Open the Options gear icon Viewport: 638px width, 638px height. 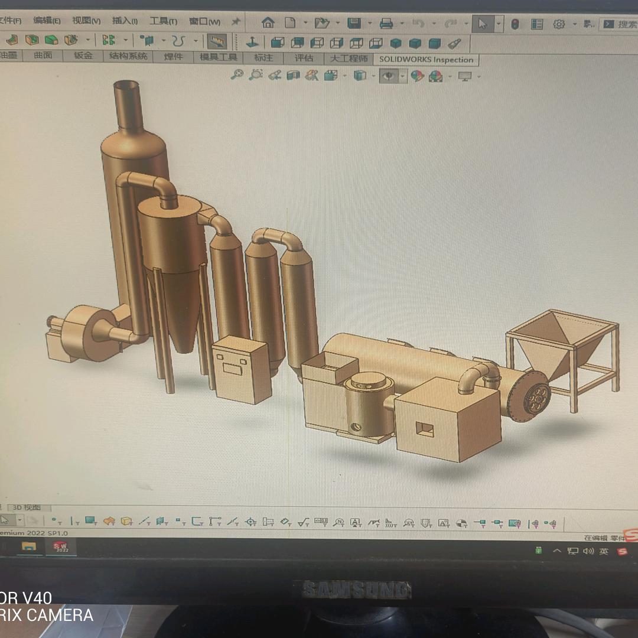(559, 24)
